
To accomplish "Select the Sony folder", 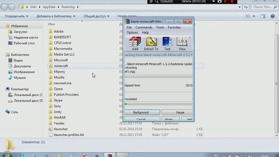I will pyautogui.click(x=57, y=106).
